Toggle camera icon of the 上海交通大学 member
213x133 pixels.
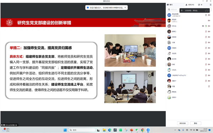(209, 15)
